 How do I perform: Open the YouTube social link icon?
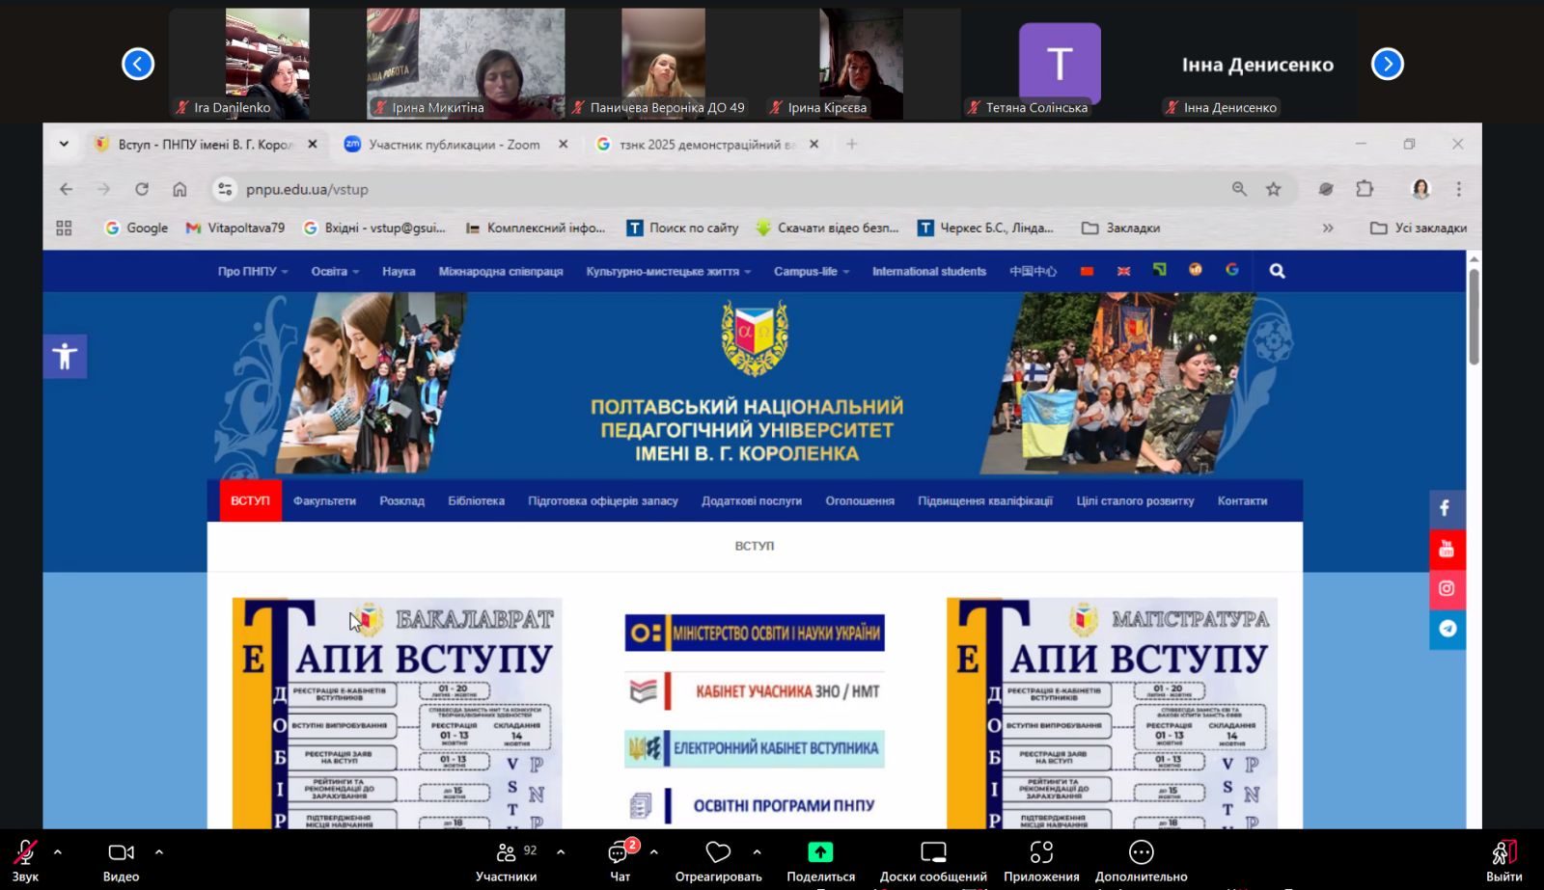[1446, 550]
